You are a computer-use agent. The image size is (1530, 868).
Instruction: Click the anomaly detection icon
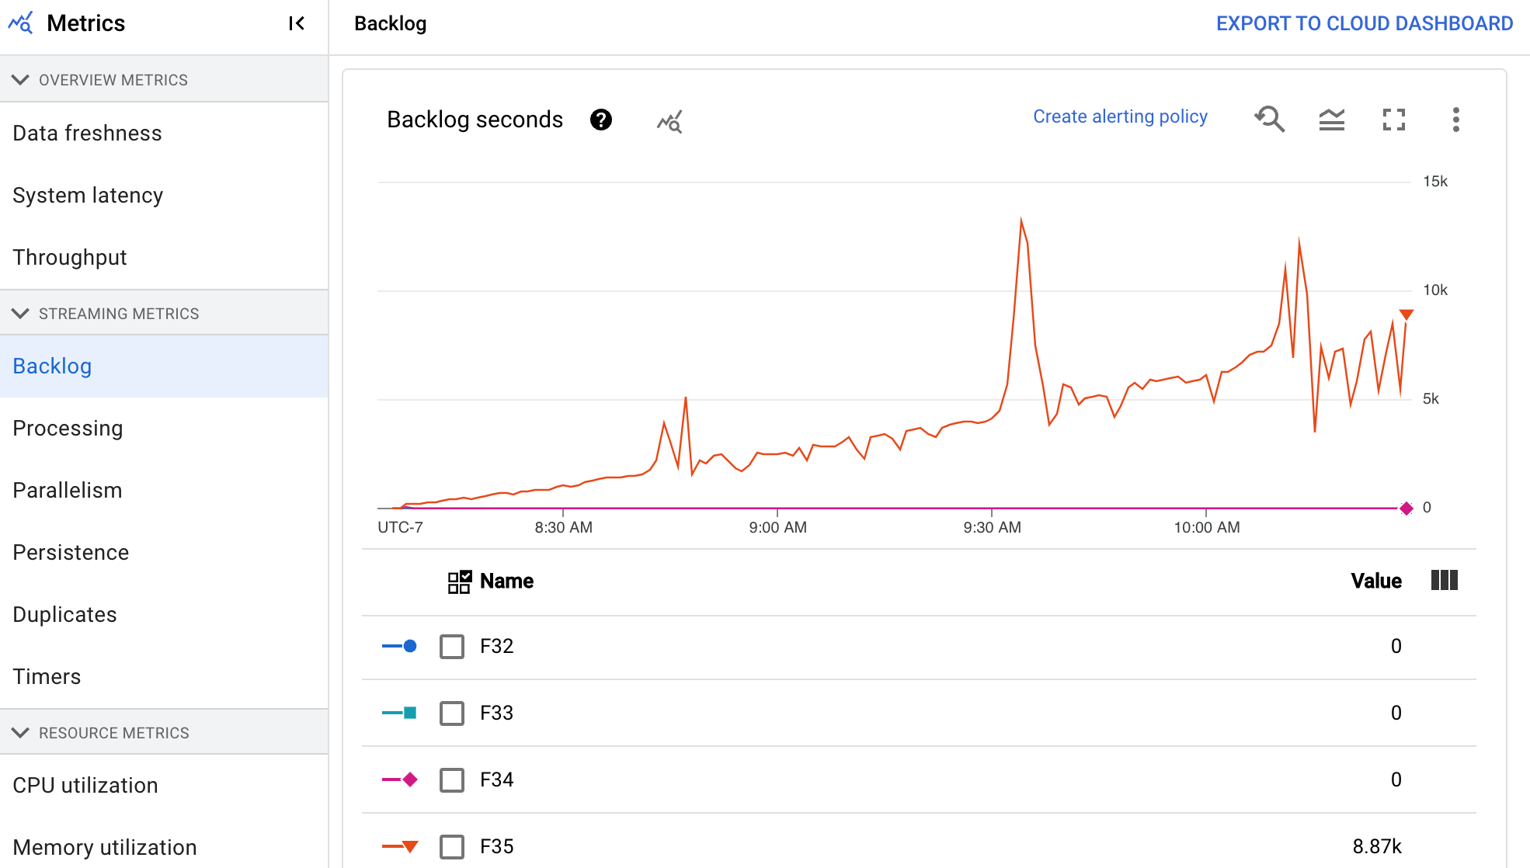point(669,120)
